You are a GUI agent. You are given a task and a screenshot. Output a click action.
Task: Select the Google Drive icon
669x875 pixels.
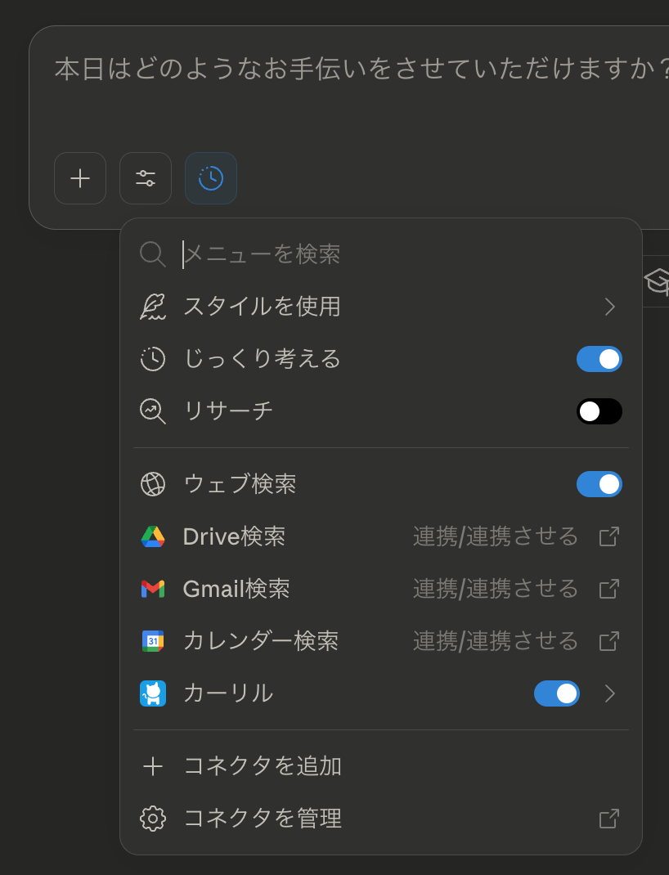(x=153, y=536)
